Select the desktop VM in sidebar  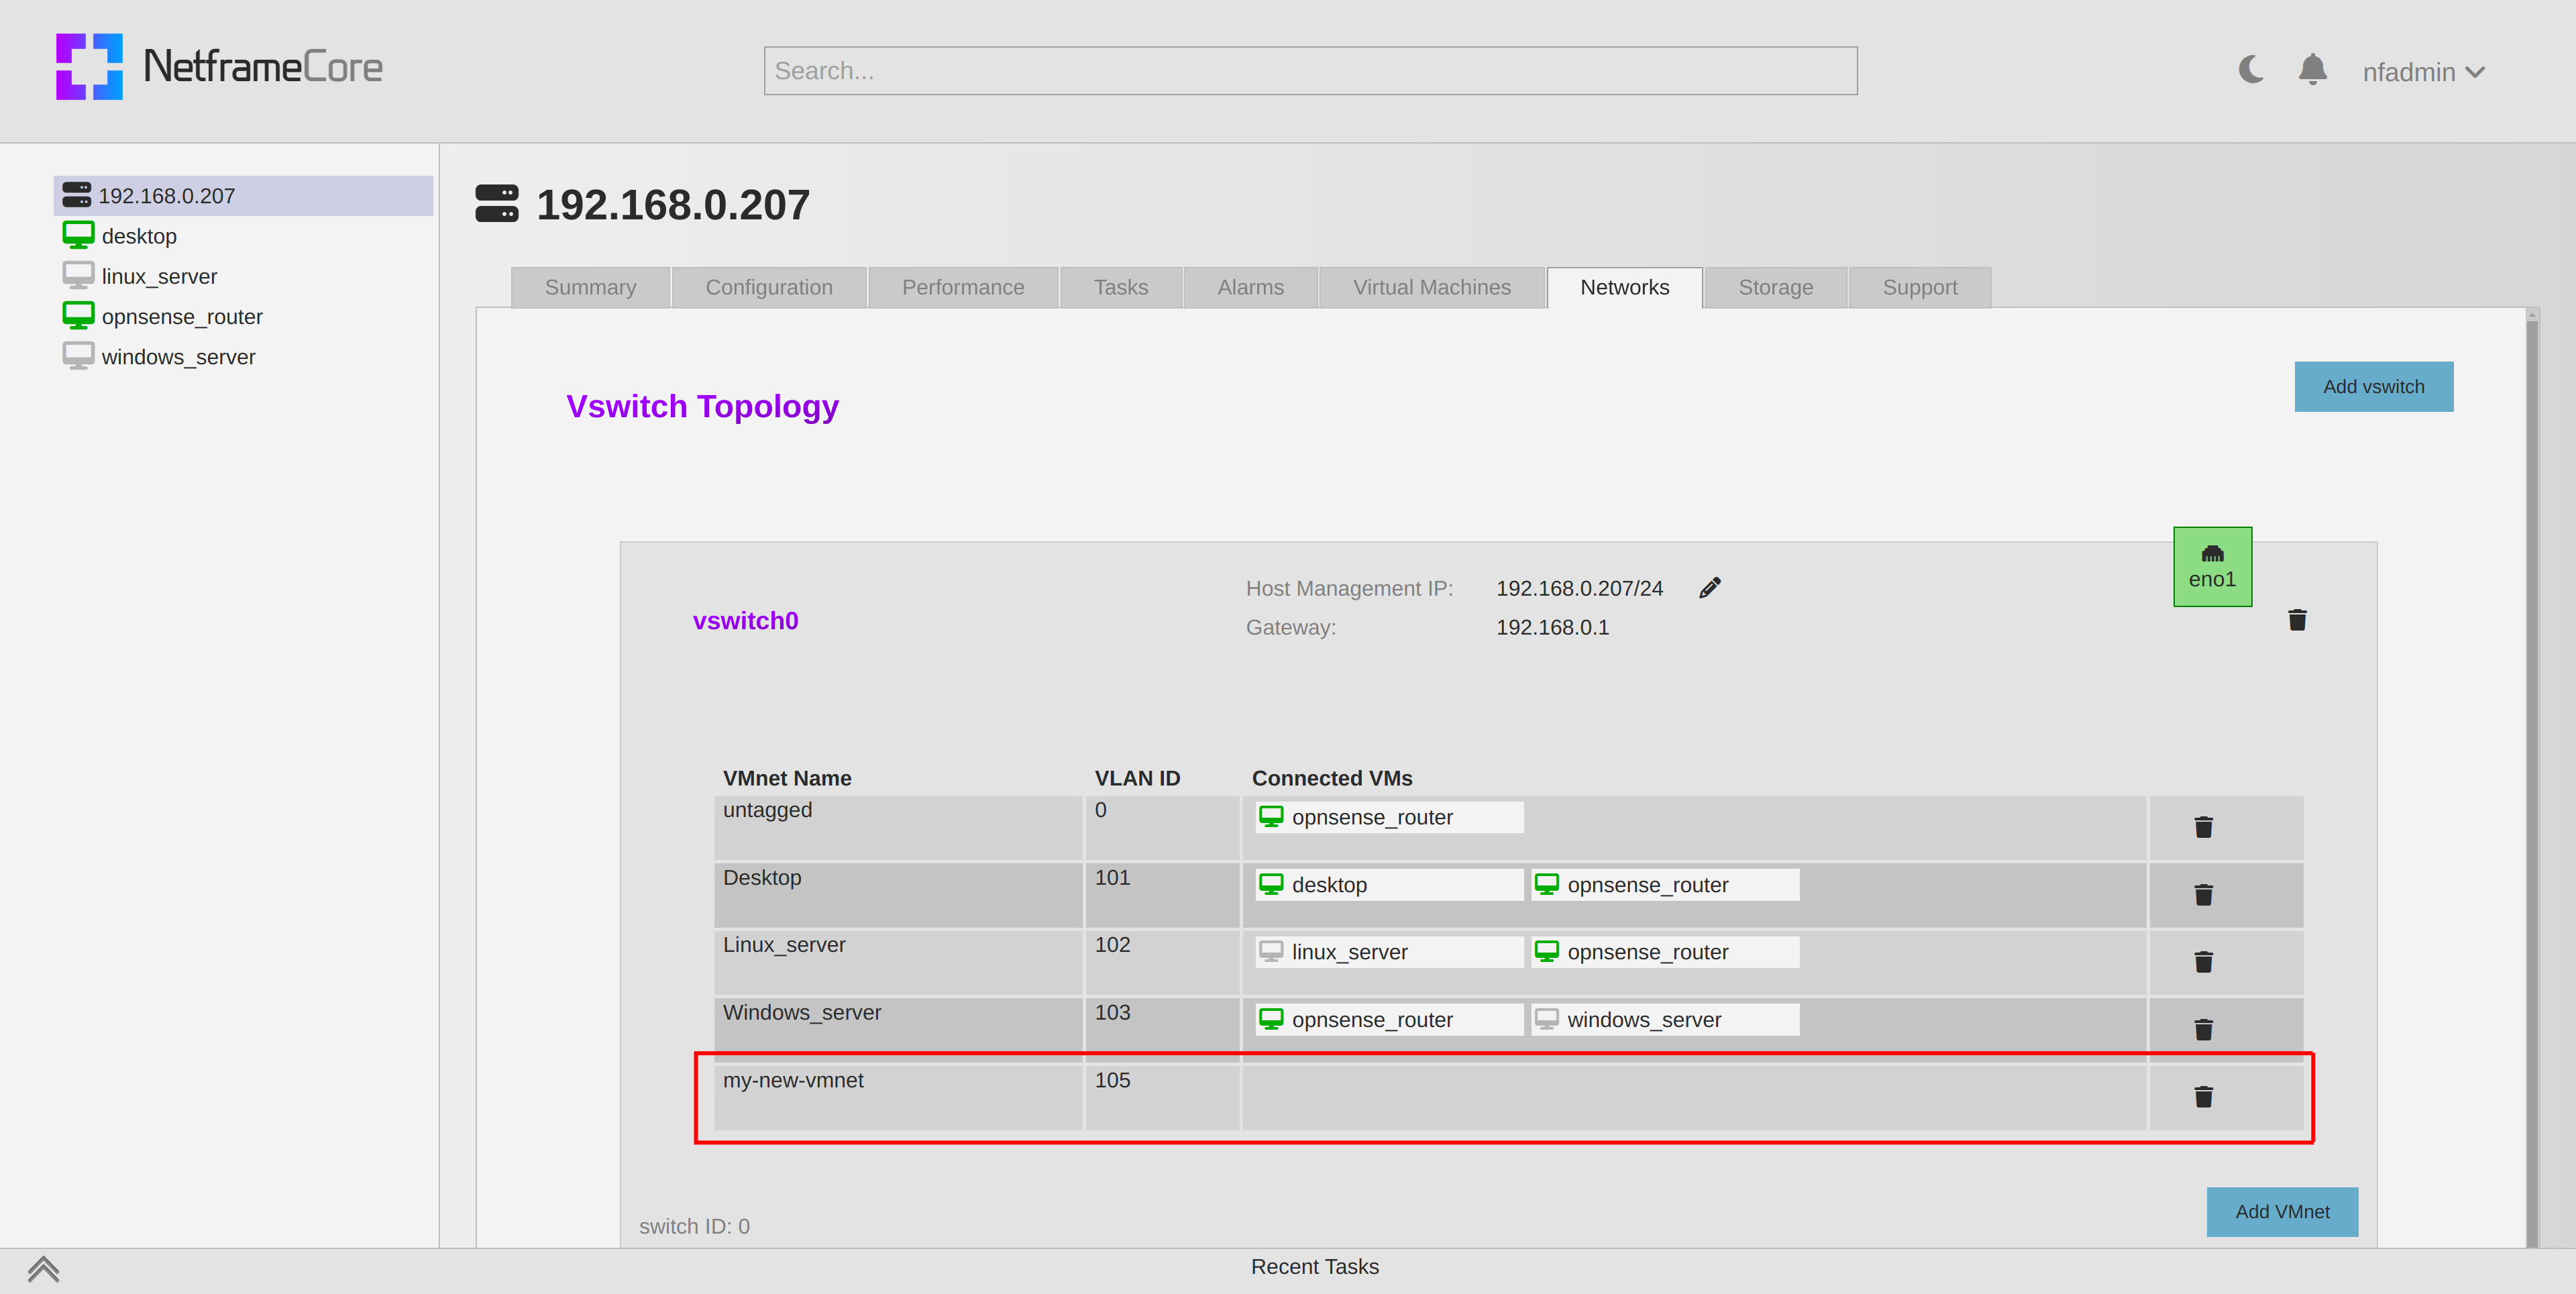(x=120, y=236)
